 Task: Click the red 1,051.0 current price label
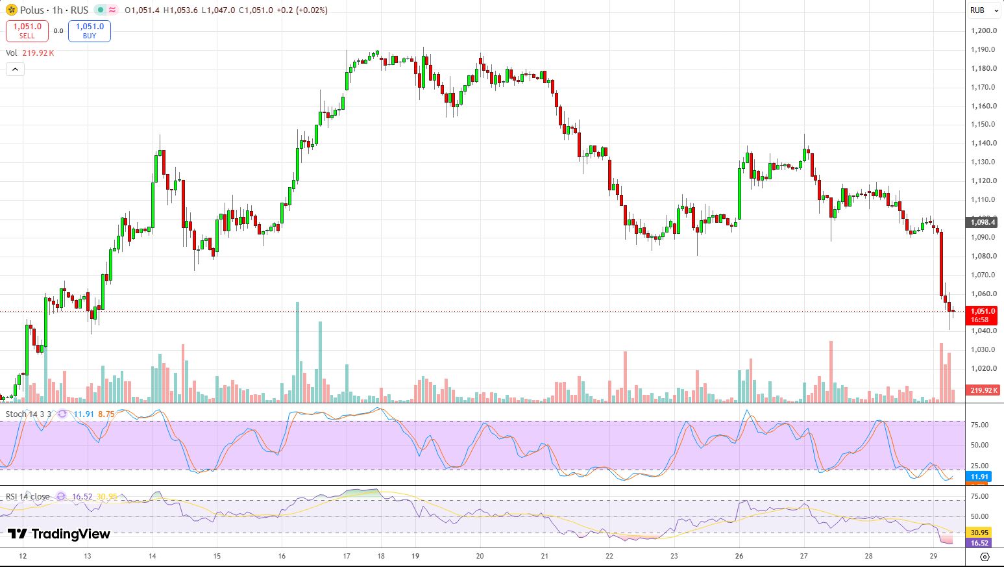[x=983, y=315]
